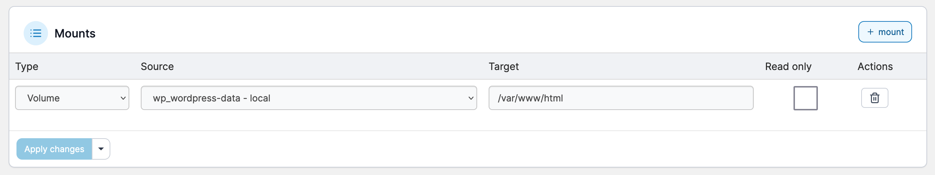Image resolution: width=935 pixels, height=175 pixels.
Task: Click the chevron arrow on the Volume selector
Action: (123, 98)
